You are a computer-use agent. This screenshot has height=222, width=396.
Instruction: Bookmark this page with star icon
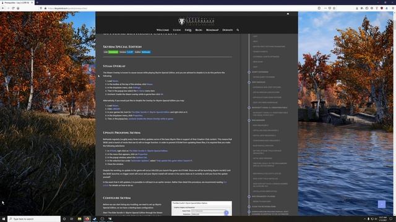334,8
